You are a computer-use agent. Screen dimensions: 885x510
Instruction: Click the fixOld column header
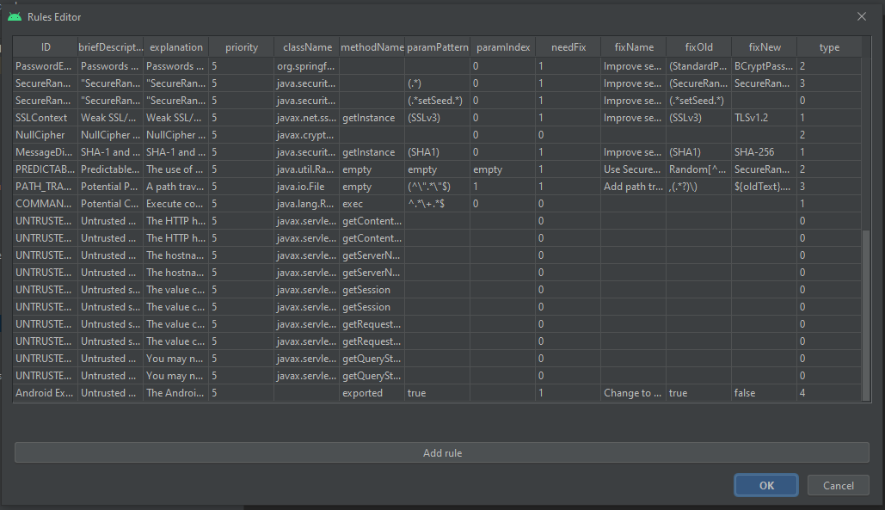pos(698,47)
